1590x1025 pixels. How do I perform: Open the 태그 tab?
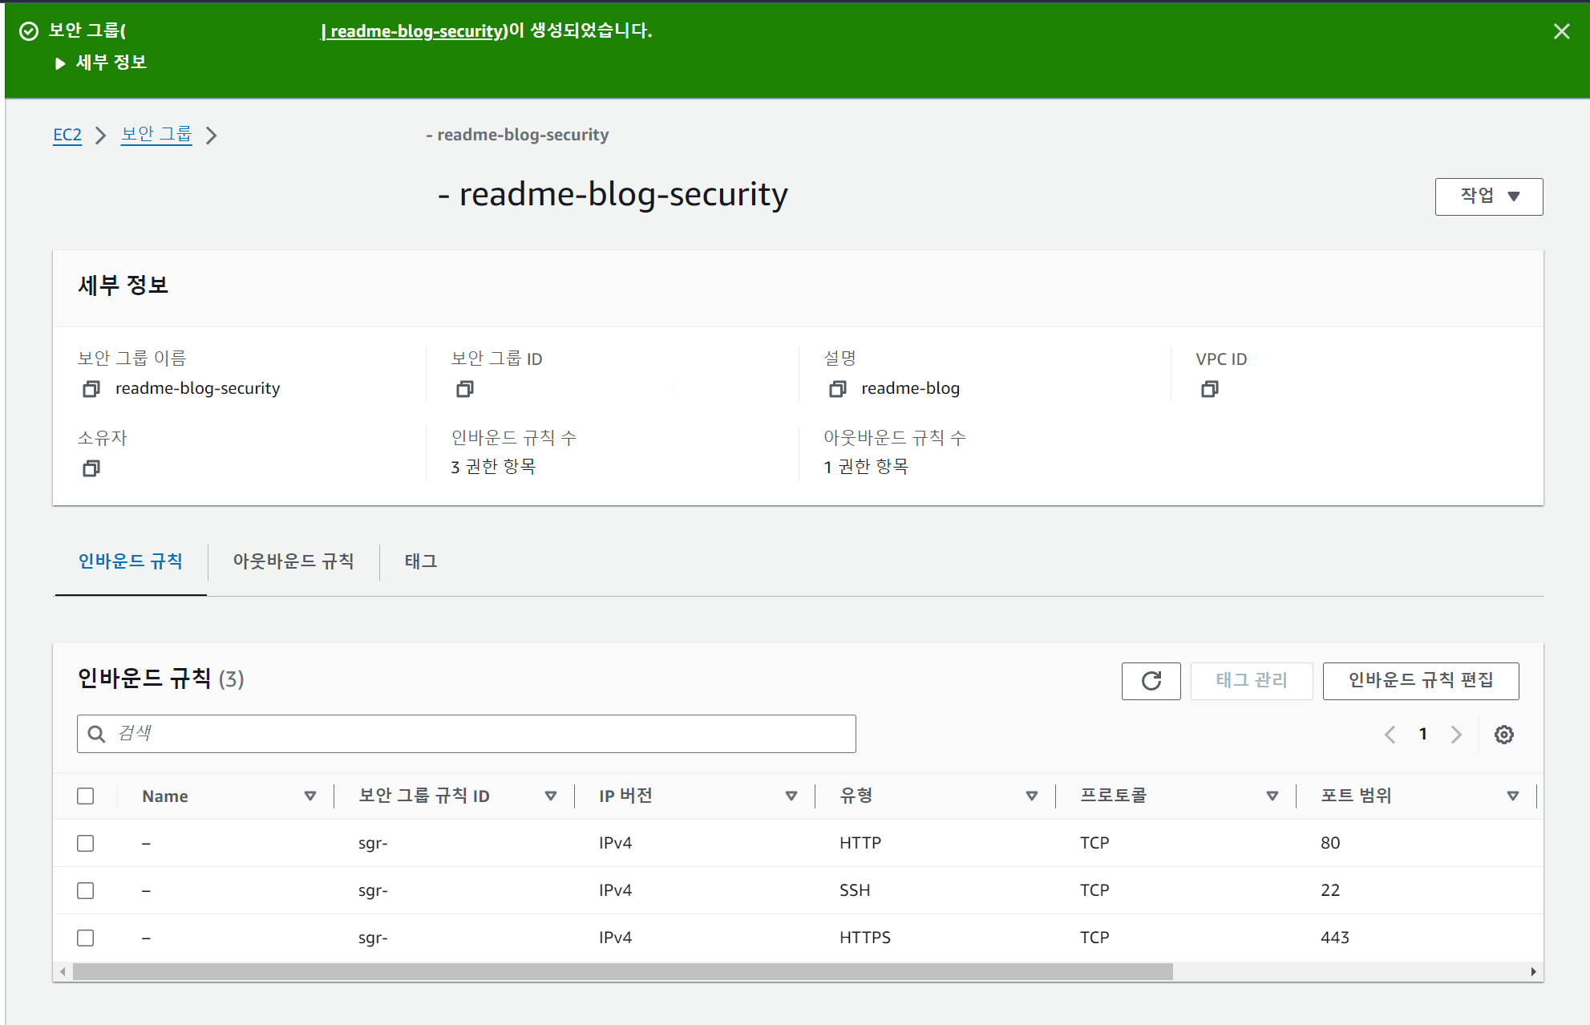[420, 561]
